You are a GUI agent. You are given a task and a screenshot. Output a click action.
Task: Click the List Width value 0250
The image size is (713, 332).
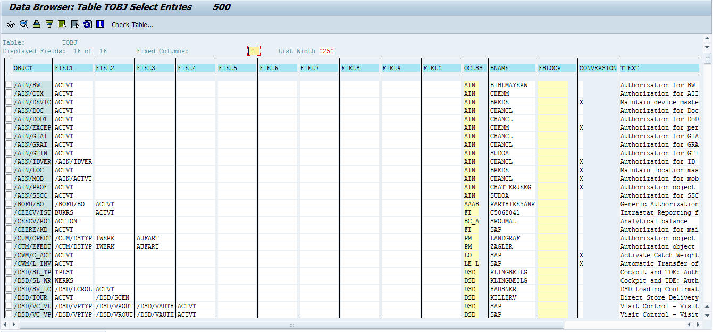[x=326, y=51]
